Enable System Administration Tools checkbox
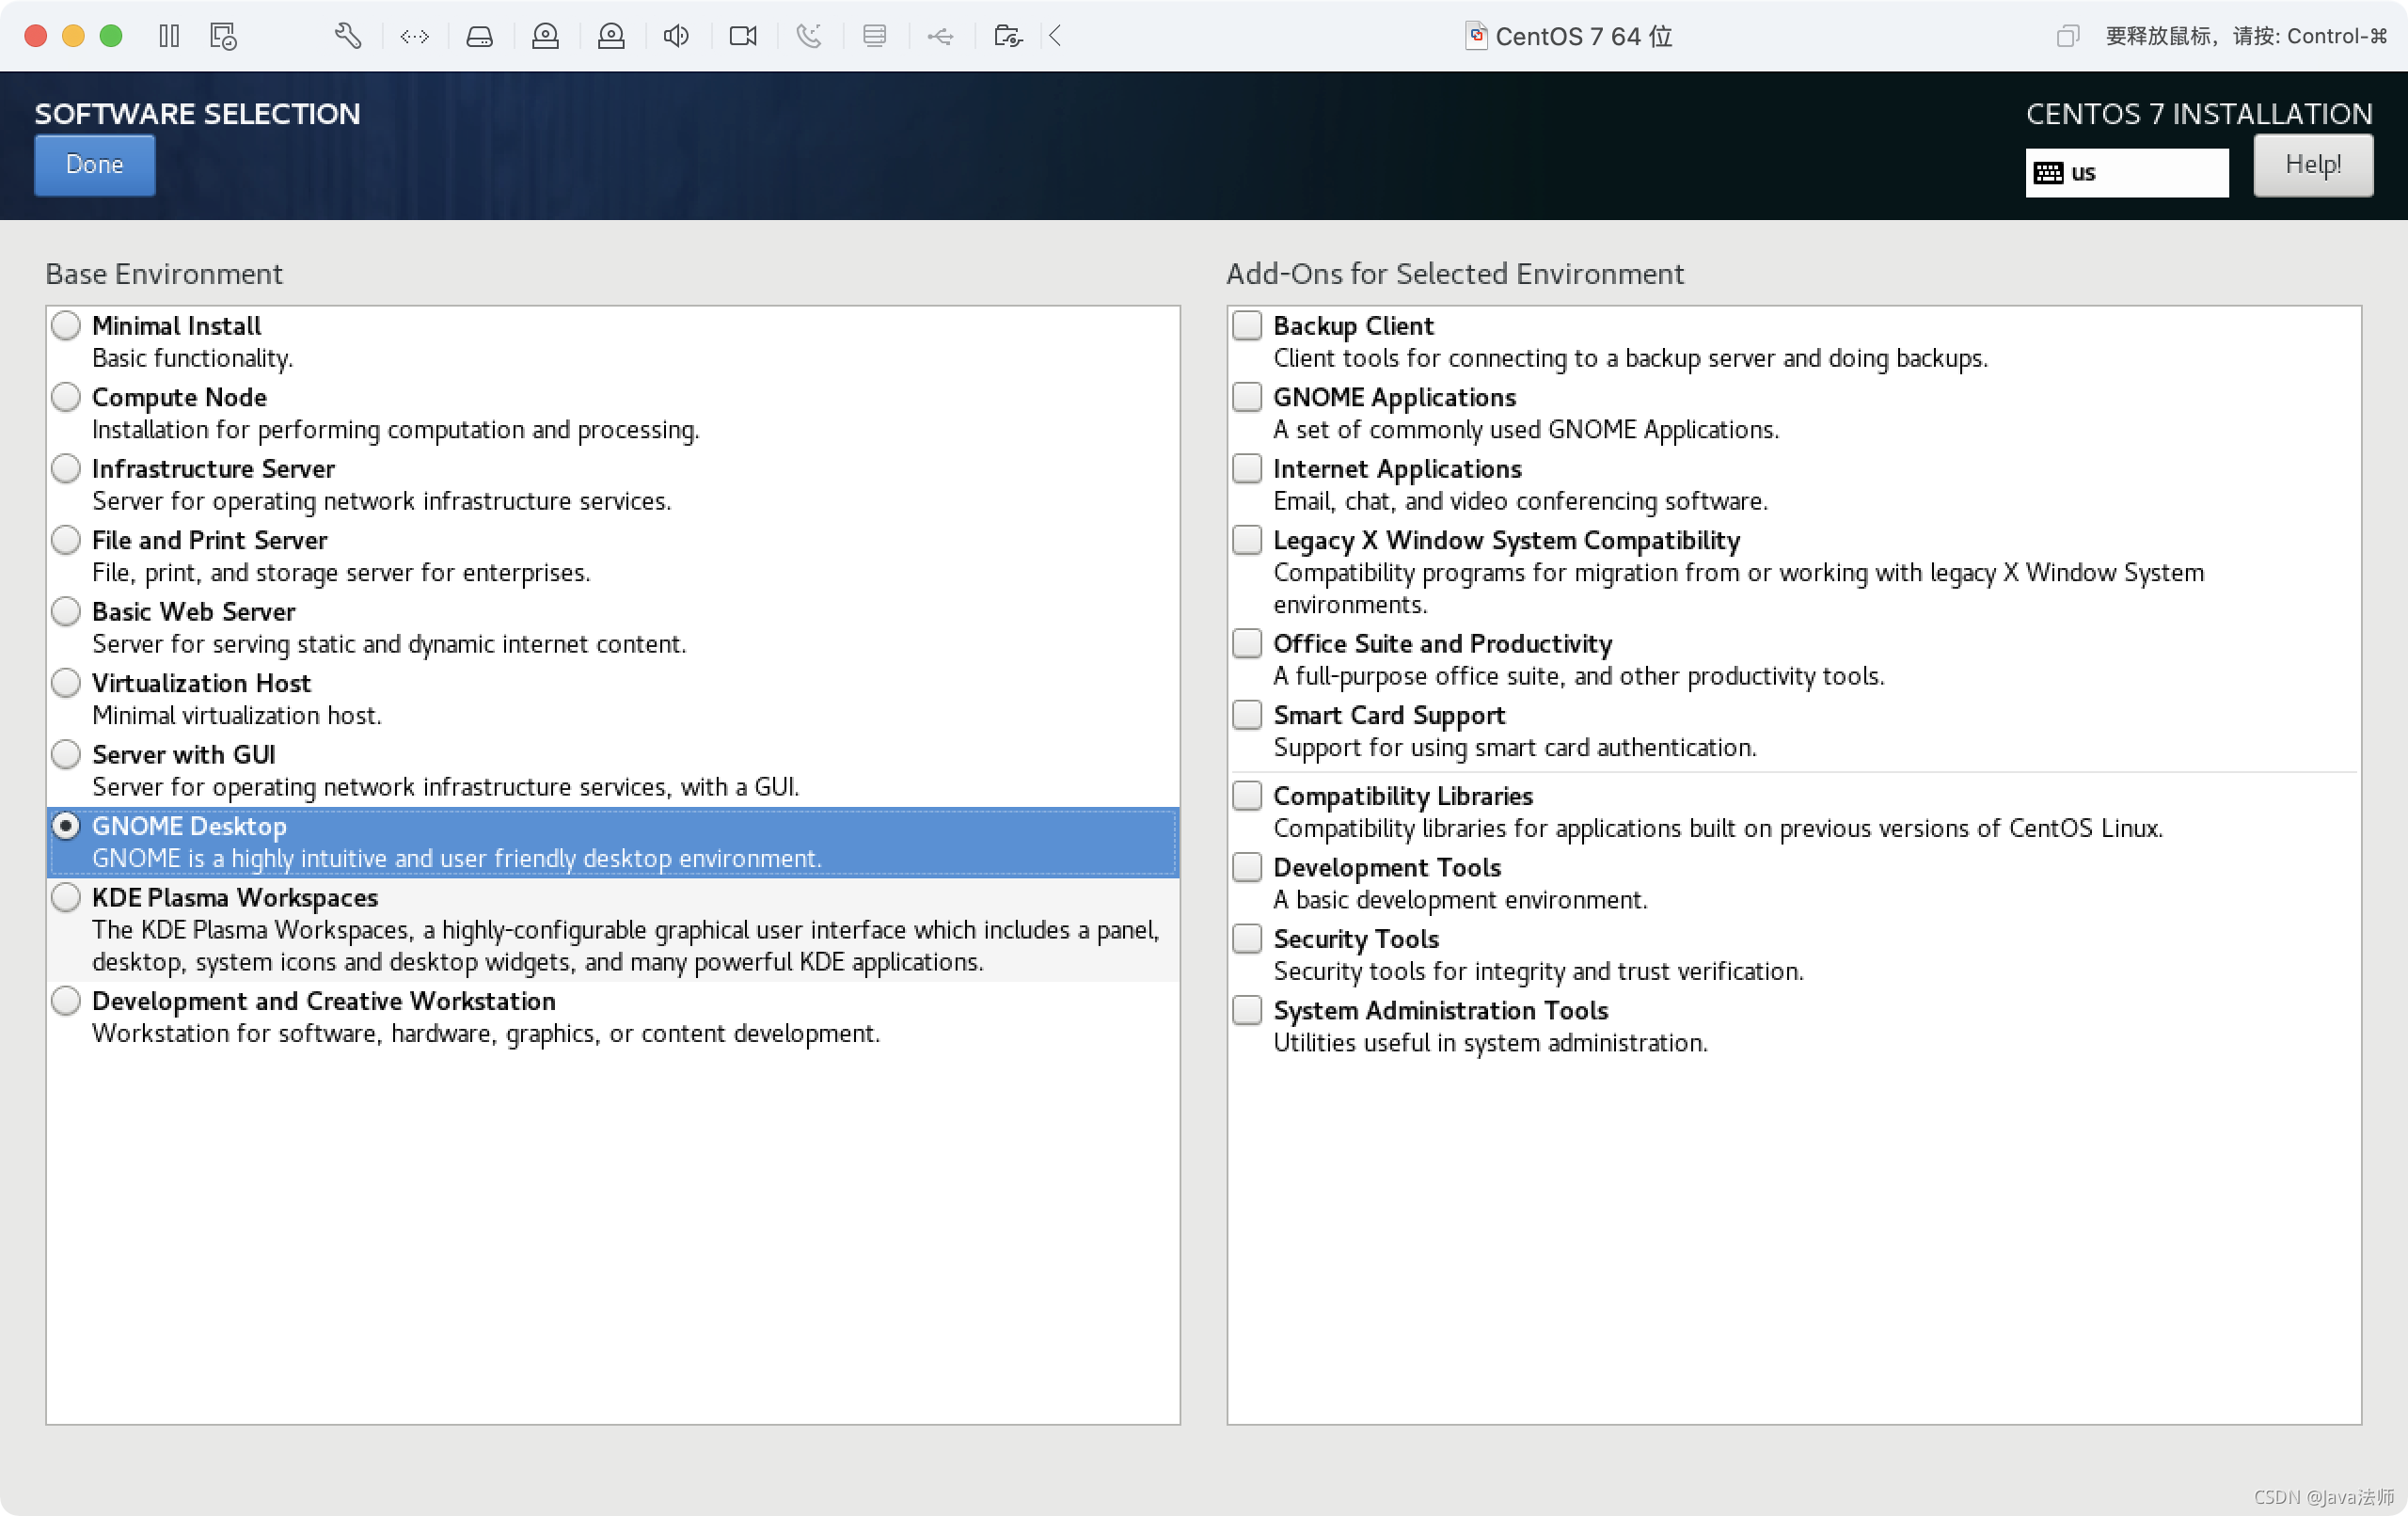This screenshot has width=2408, height=1516. tap(1247, 1010)
